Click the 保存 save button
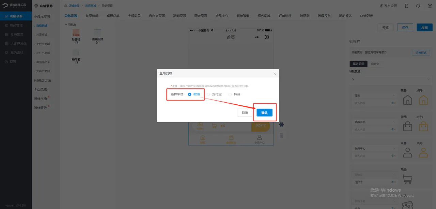 405,28
